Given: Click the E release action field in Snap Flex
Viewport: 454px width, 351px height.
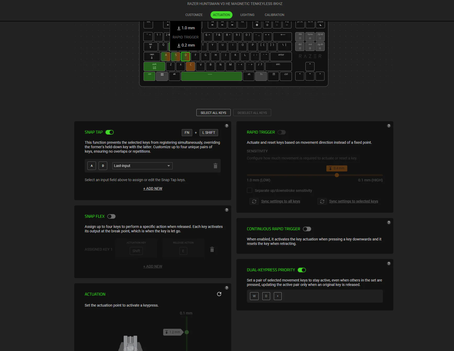Looking at the screenshot, I should 183,251.
